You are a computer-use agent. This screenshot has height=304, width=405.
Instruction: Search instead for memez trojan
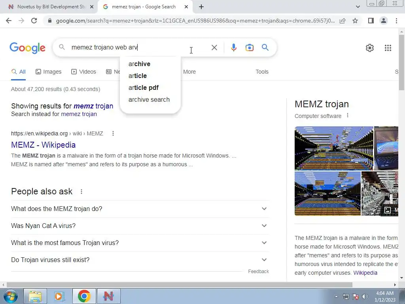click(79, 114)
